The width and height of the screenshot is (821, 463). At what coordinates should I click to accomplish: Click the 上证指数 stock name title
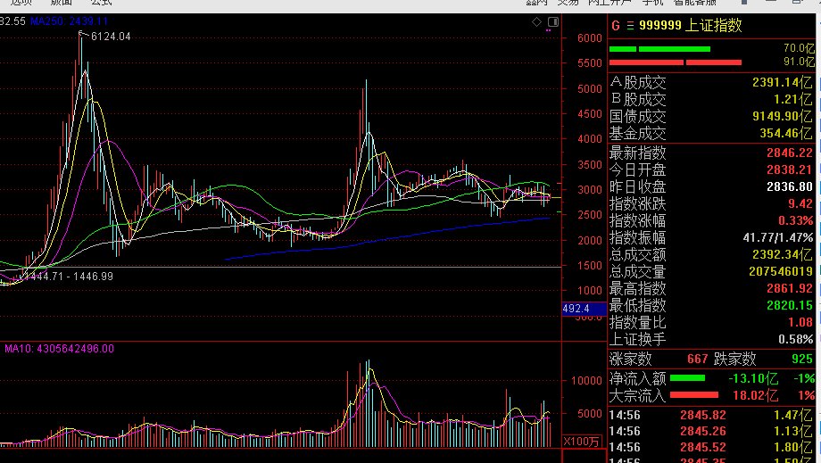point(713,26)
